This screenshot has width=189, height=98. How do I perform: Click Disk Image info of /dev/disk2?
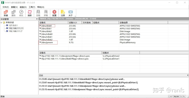point(125,31)
